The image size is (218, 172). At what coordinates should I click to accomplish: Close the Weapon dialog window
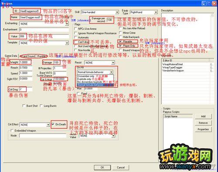click(214, 4)
